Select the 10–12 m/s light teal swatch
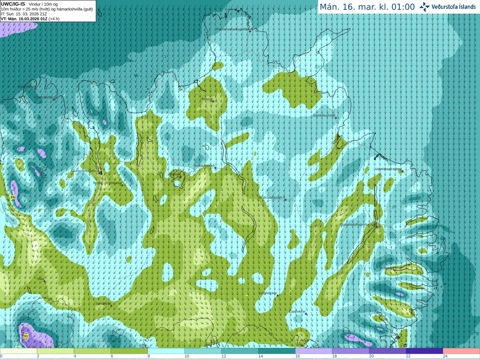 coord(203,351)
